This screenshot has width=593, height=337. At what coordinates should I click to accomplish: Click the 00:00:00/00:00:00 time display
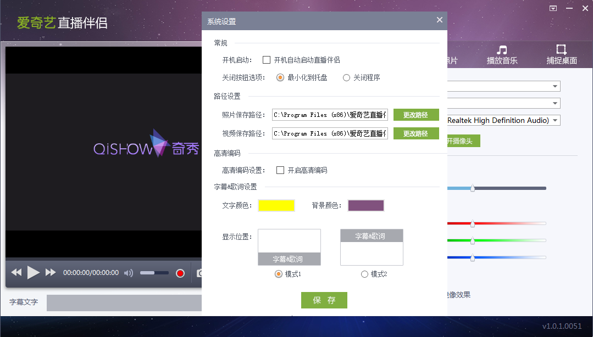[91, 273]
